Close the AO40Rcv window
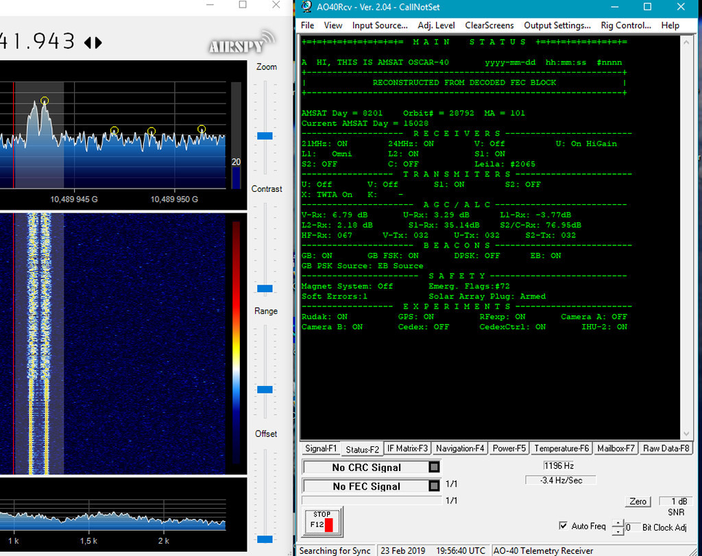 [681, 7]
